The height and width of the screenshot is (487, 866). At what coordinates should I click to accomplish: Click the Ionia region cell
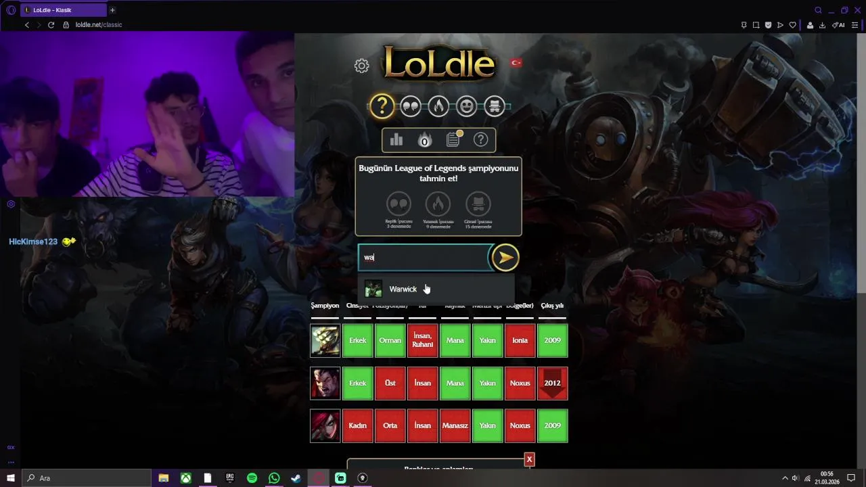[x=520, y=340]
